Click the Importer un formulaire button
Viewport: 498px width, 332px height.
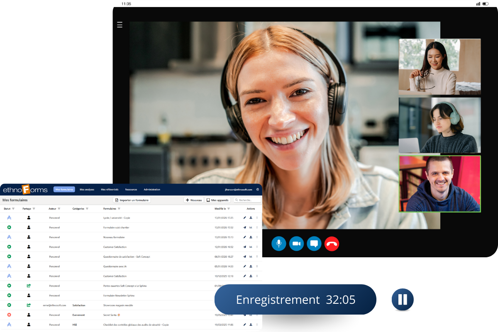pyautogui.click(x=132, y=200)
